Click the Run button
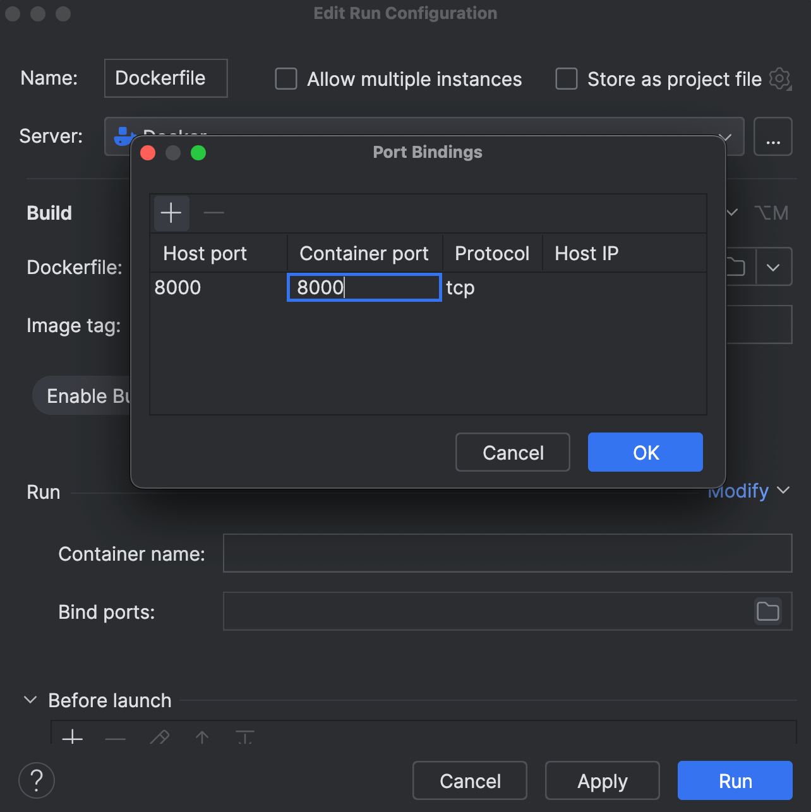Screen dimensions: 811x812 pos(735,780)
